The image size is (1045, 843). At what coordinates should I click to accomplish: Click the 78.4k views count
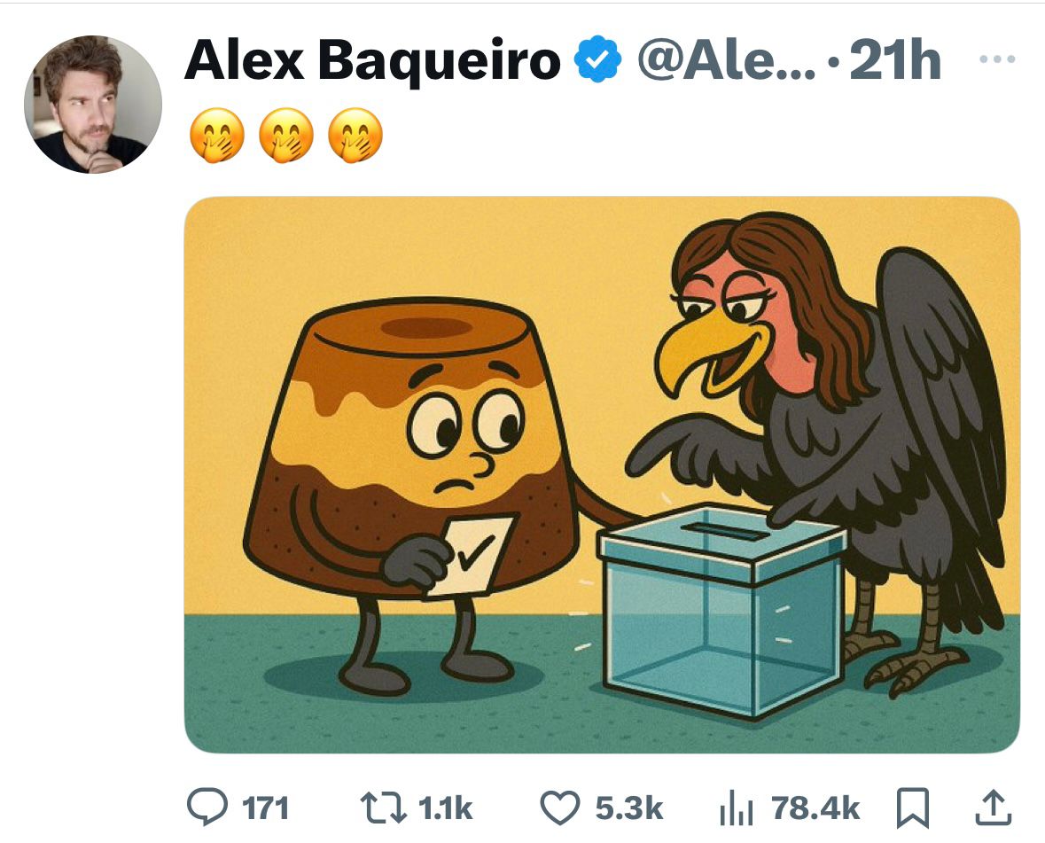click(815, 808)
